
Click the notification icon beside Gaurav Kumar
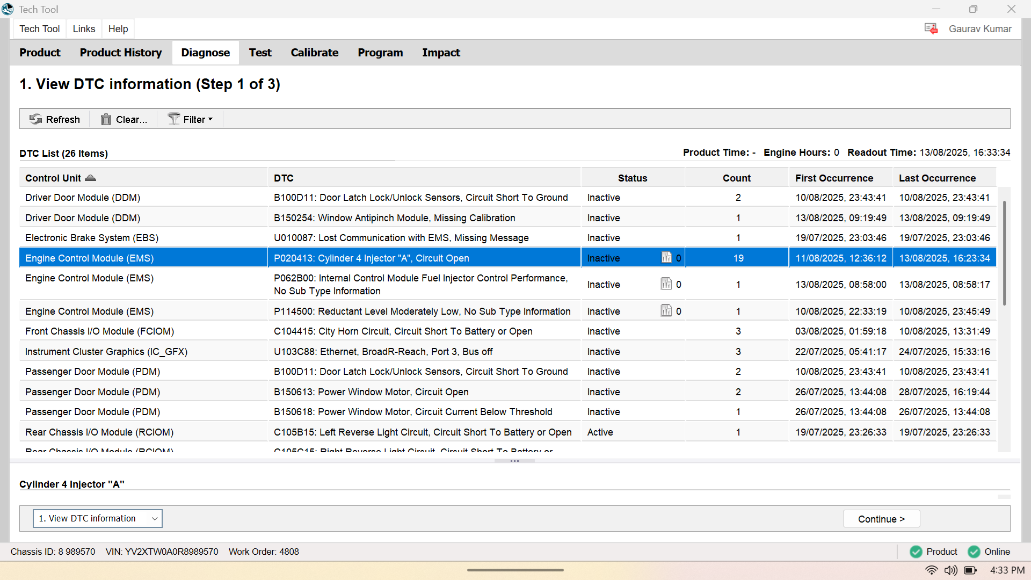931,29
